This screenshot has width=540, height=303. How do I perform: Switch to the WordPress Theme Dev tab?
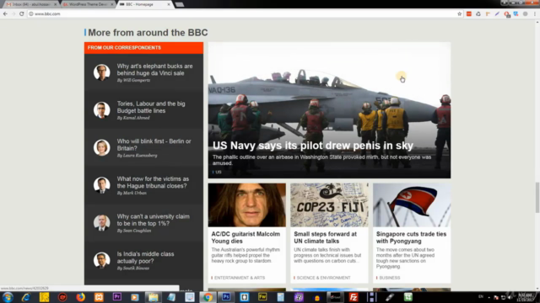click(88, 4)
